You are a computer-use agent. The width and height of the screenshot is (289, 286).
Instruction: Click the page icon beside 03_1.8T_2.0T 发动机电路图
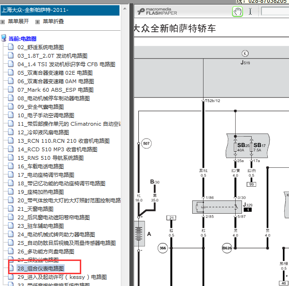(x=11, y=55)
